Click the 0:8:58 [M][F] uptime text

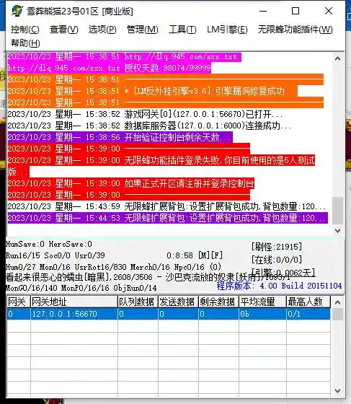tap(195, 255)
